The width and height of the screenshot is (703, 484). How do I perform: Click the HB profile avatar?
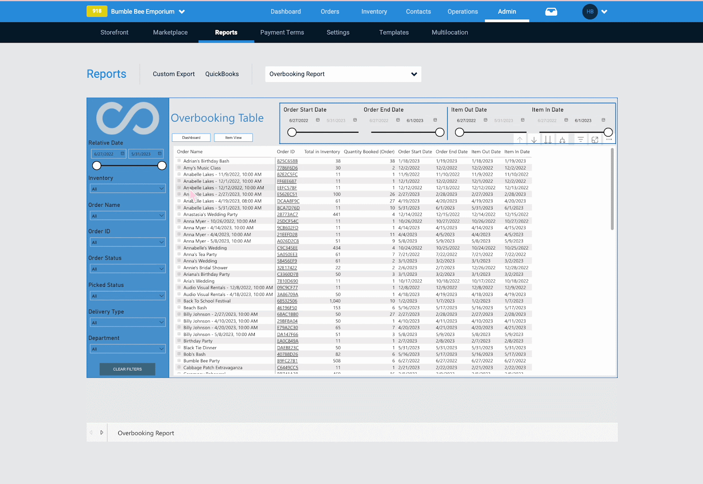click(590, 12)
